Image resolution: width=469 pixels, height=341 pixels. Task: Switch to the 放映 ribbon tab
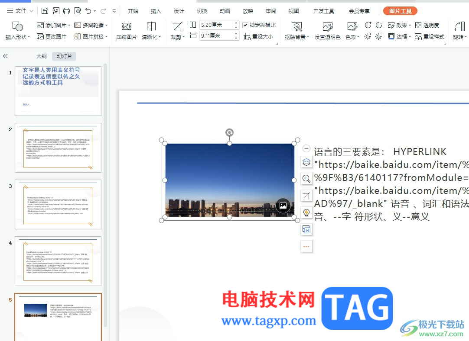click(248, 11)
